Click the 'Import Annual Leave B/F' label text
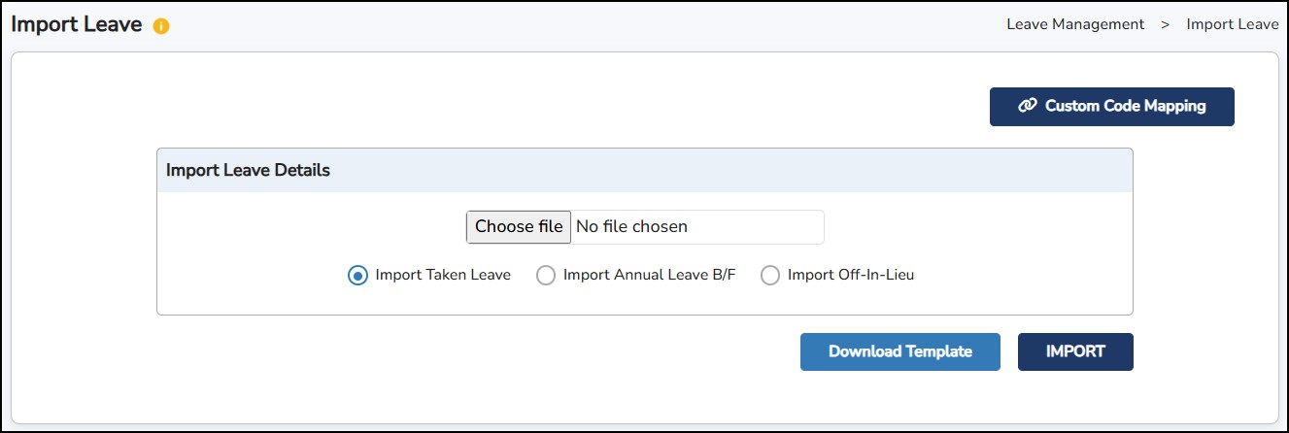1289x433 pixels. (x=649, y=275)
